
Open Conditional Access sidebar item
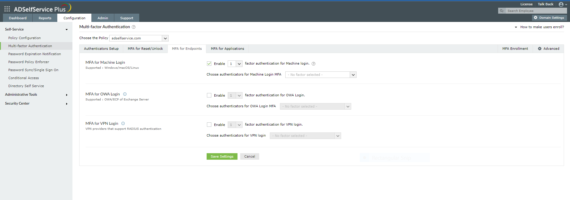tap(24, 78)
